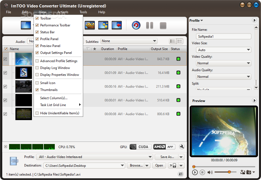
Task: Expand the AVI profile dropdown at bottom
Action: pyautogui.click(x=150, y=157)
